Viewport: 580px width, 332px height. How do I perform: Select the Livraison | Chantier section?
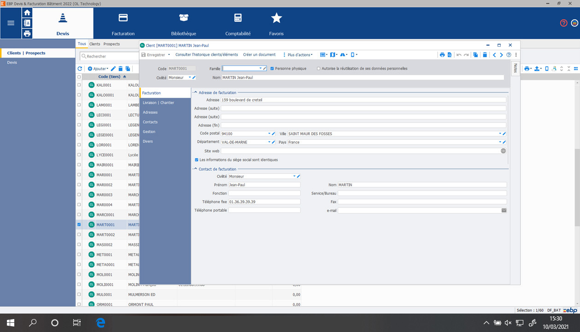tap(158, 103)
